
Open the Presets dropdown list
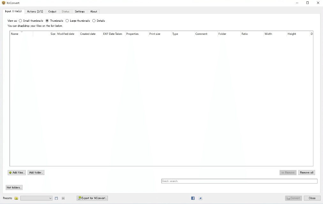36,198
